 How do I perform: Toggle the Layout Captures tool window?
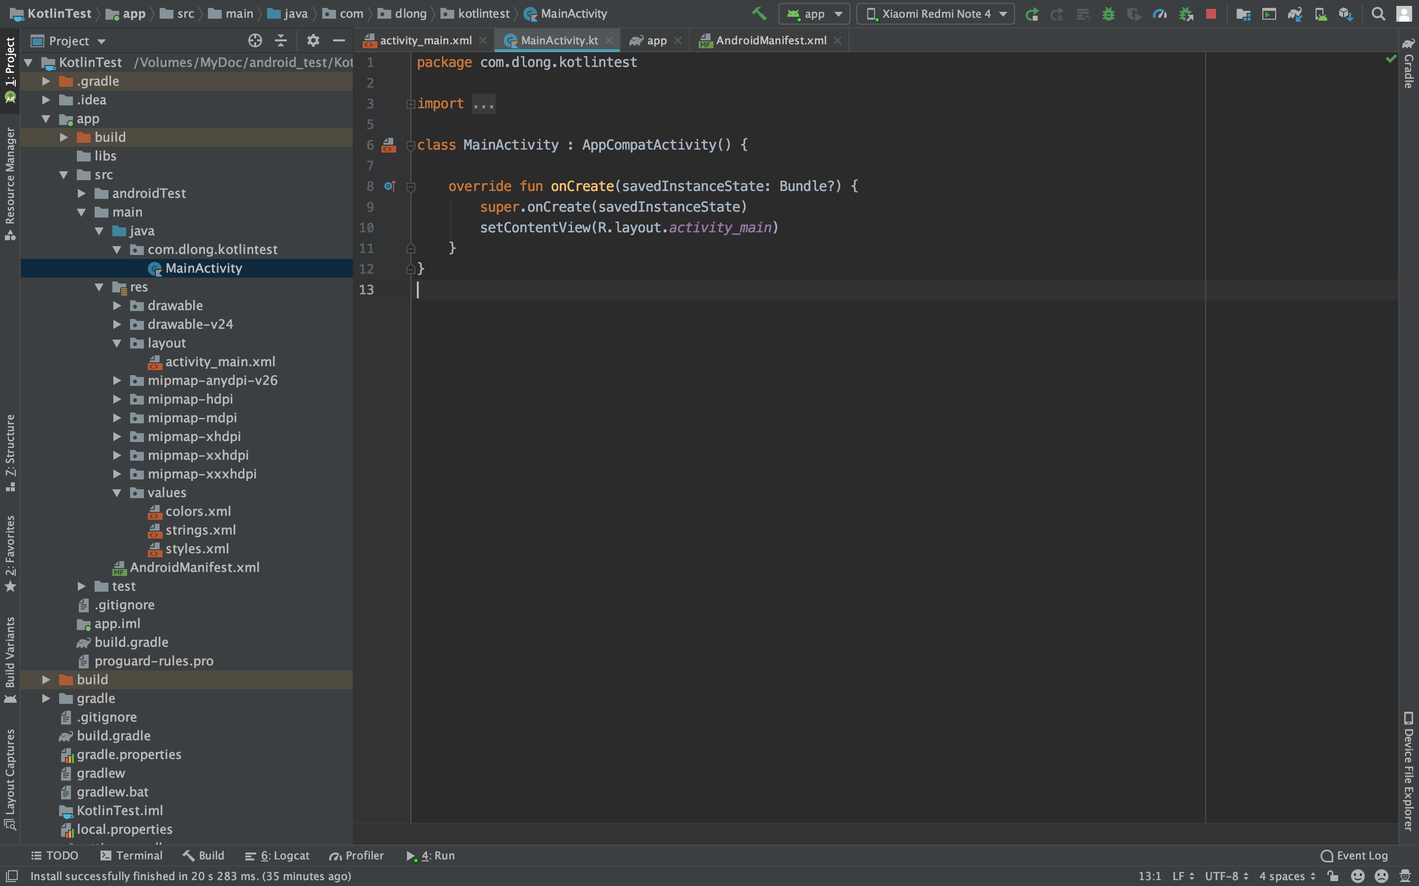pos(10,779)
